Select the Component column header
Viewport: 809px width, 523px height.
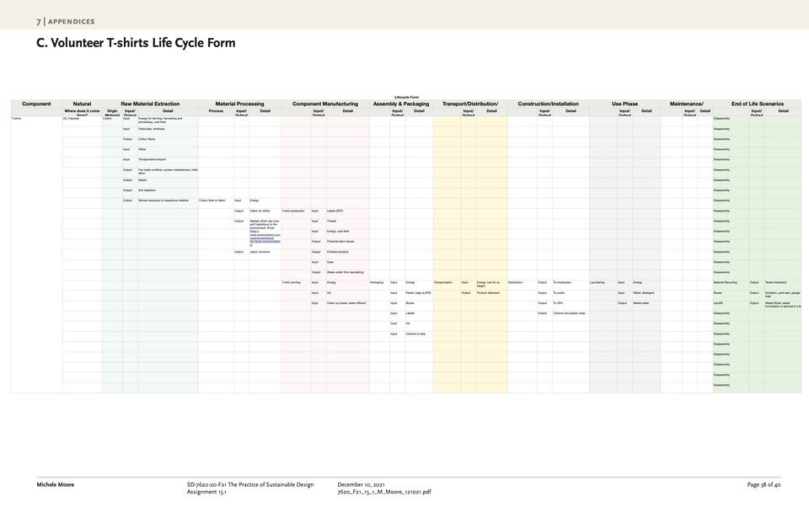coord(36,104)
